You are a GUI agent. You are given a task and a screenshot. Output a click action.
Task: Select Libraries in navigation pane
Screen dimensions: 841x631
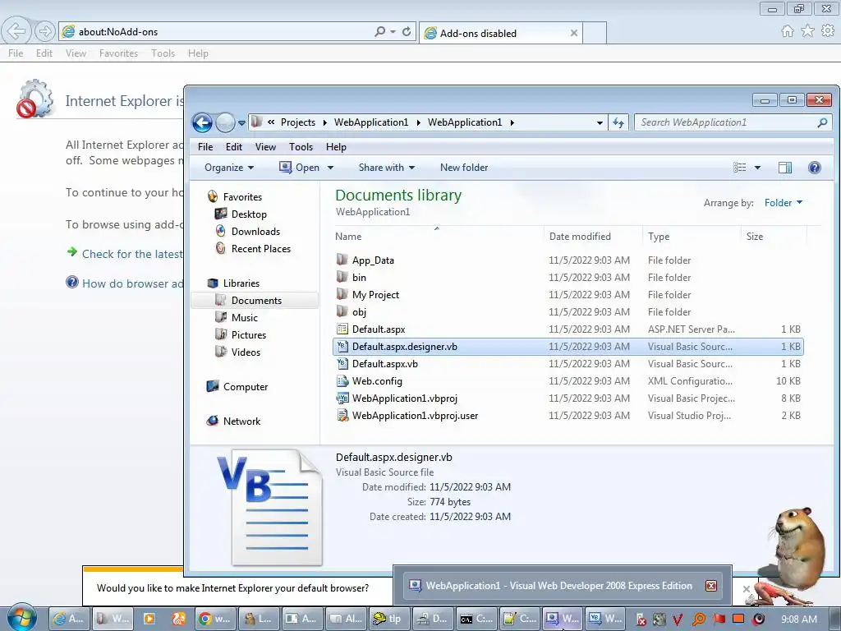tap(241, 283)
